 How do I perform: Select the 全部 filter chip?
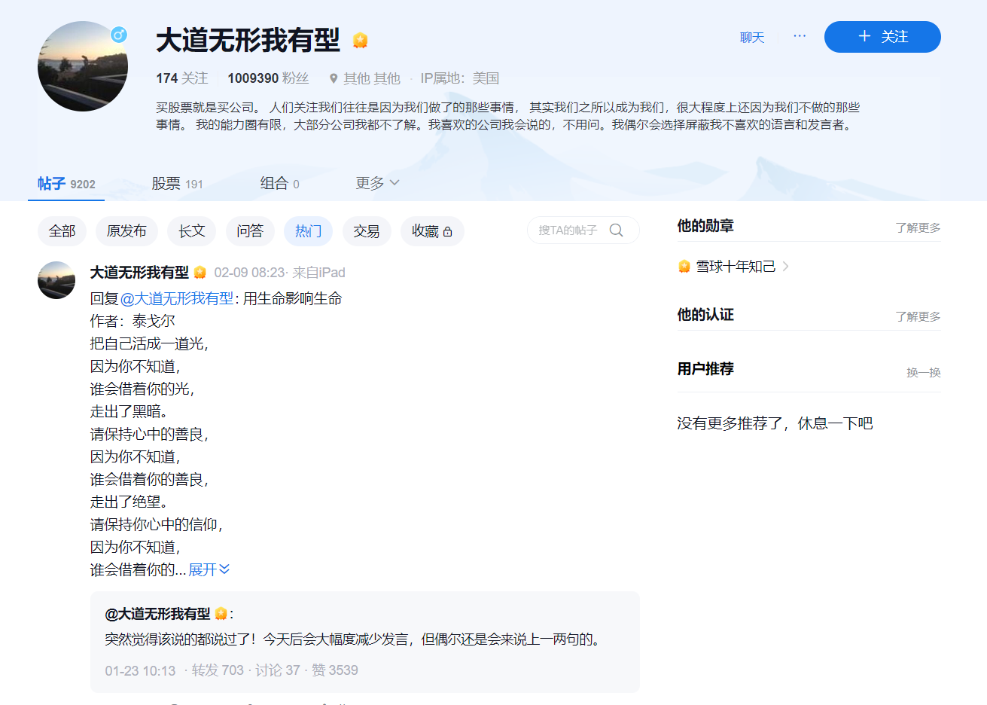coord(62,231)
